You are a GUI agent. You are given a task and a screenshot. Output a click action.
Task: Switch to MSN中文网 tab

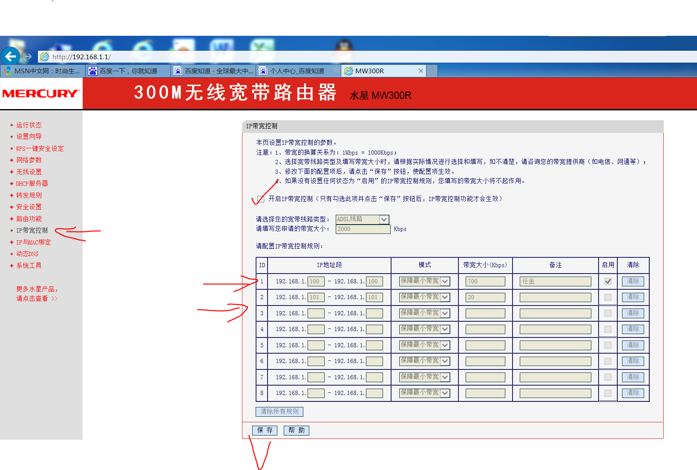click(43, 71)
